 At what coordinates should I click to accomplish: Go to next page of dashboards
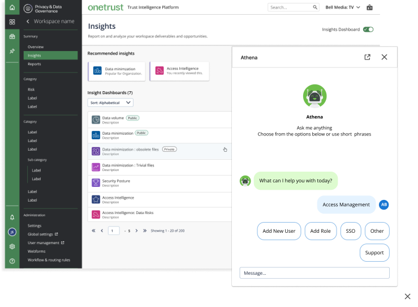[136, 231]
